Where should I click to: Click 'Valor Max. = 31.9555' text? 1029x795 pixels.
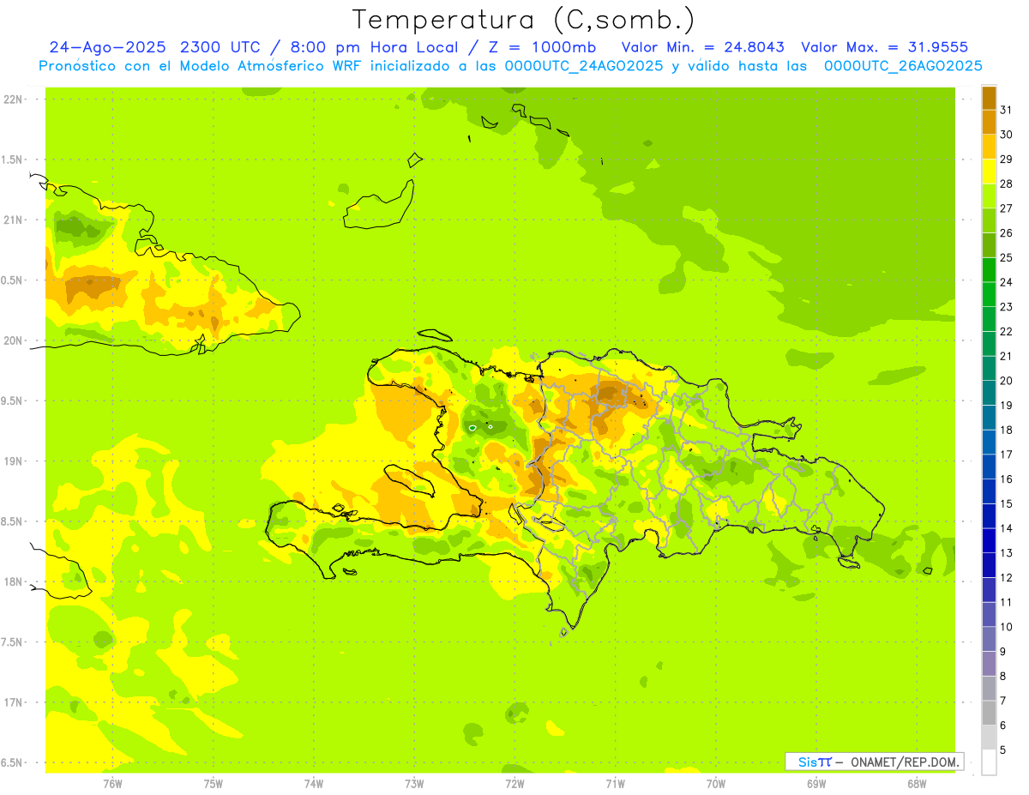(884, 47)
